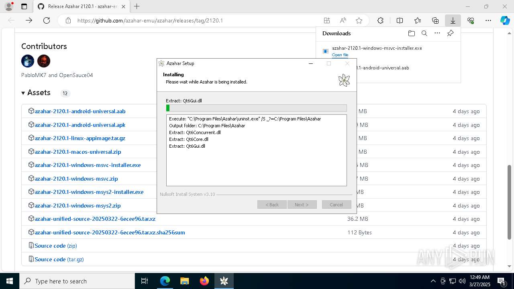Viewport: 514px width, 289px height.
Task: Go forward to the next page
Action: 29,20
